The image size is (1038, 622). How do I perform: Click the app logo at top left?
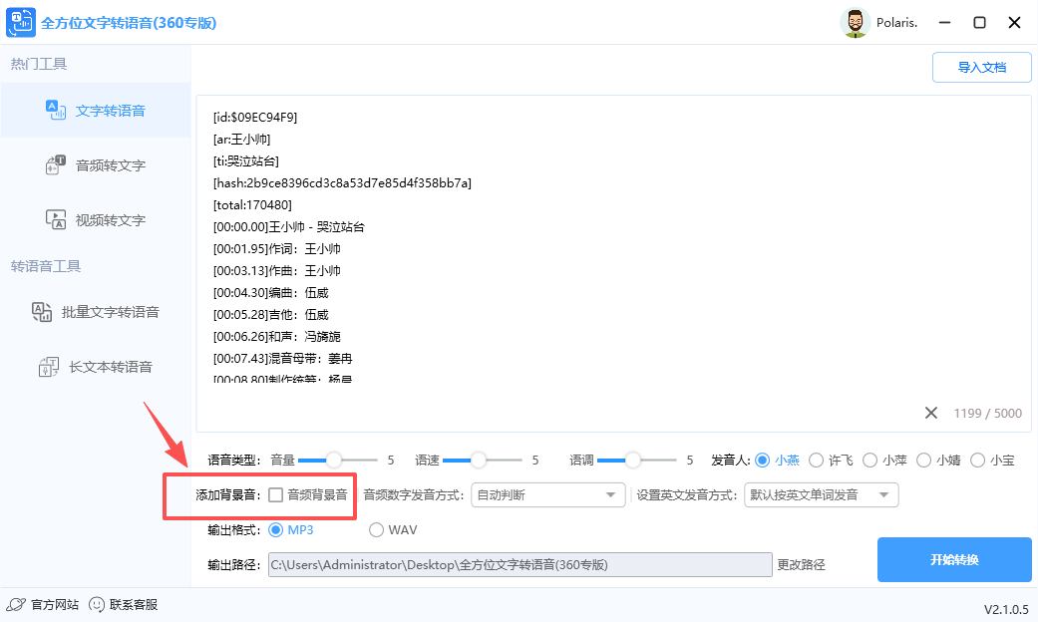click(21, 22)
